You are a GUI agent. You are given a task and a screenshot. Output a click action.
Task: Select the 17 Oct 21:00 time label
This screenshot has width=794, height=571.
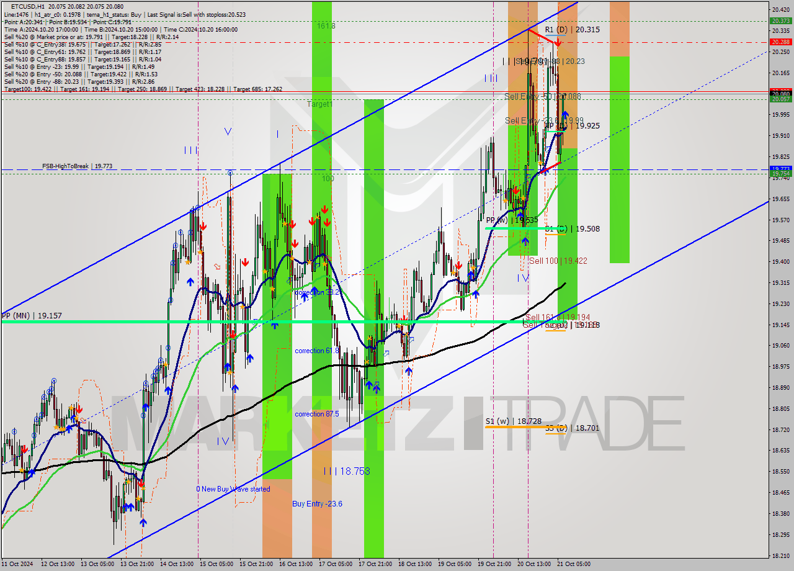click(377, 564)
